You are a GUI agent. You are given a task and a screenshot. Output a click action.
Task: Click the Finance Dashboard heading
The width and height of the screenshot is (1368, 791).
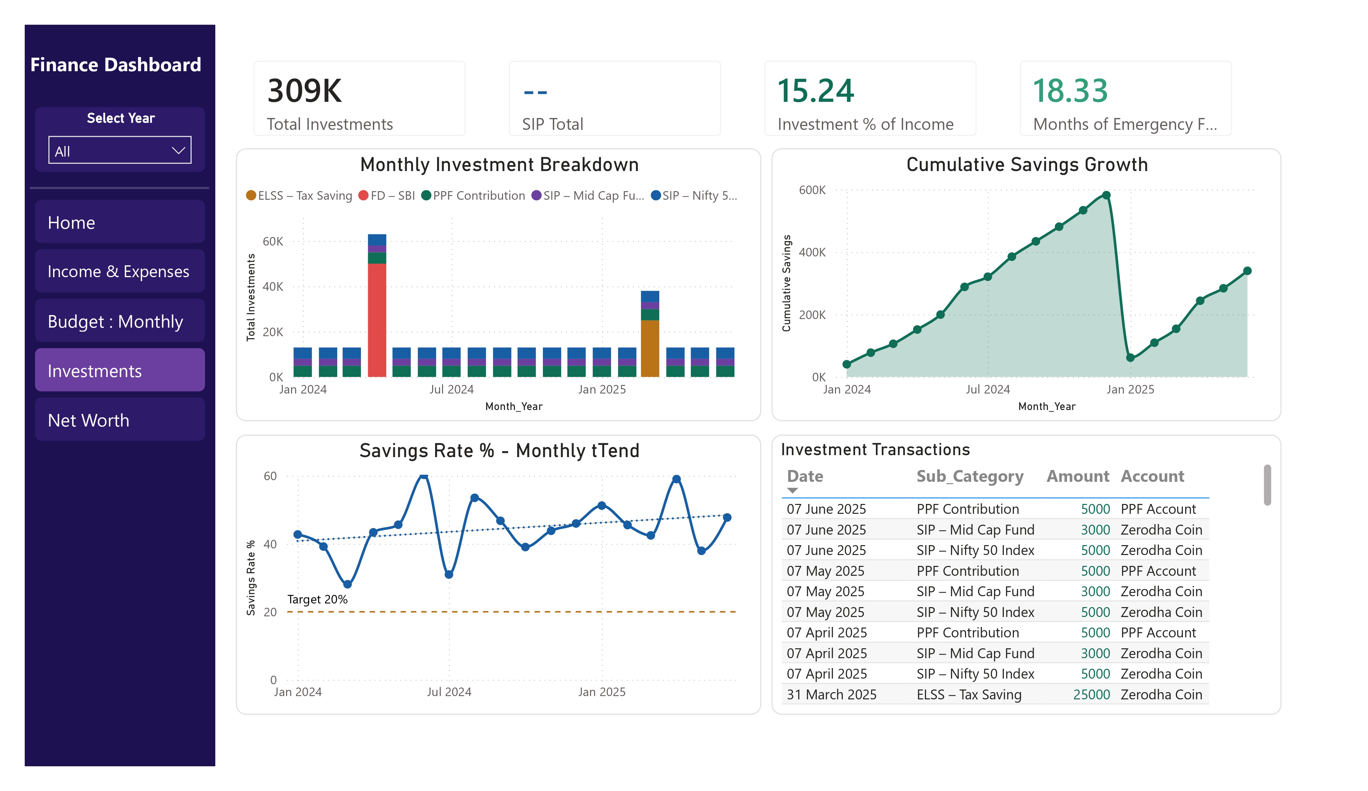click(x=116, y=65)
